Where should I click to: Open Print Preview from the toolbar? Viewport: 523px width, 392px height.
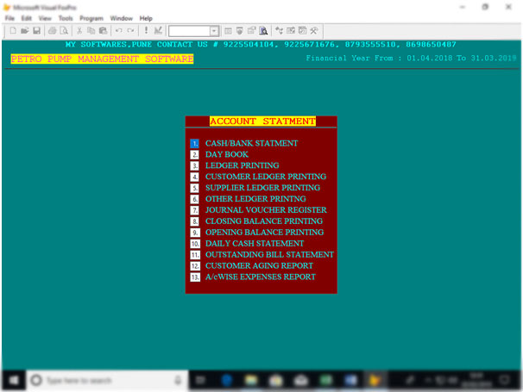click(64, 31)
